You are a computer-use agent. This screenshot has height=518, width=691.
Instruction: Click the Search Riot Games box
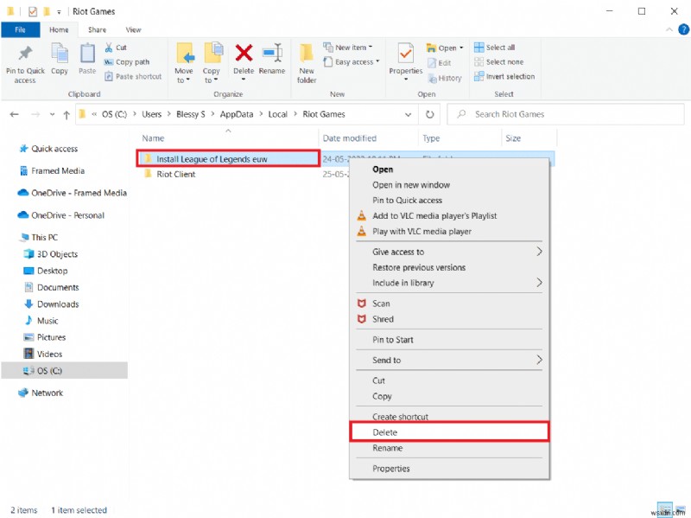566,114
